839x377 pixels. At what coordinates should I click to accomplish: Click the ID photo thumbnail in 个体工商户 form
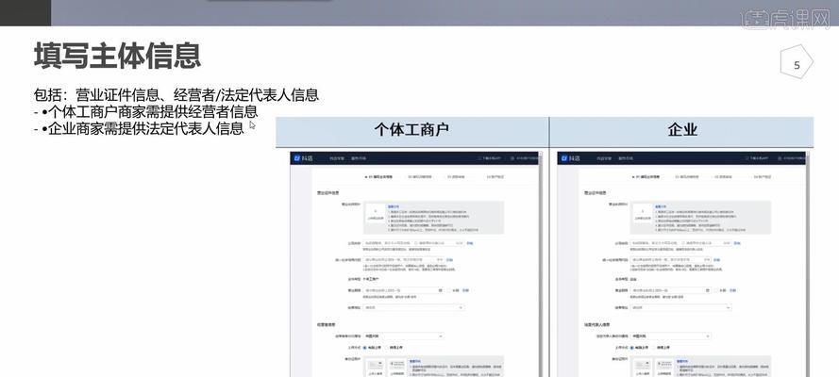[x=376, y=368]
